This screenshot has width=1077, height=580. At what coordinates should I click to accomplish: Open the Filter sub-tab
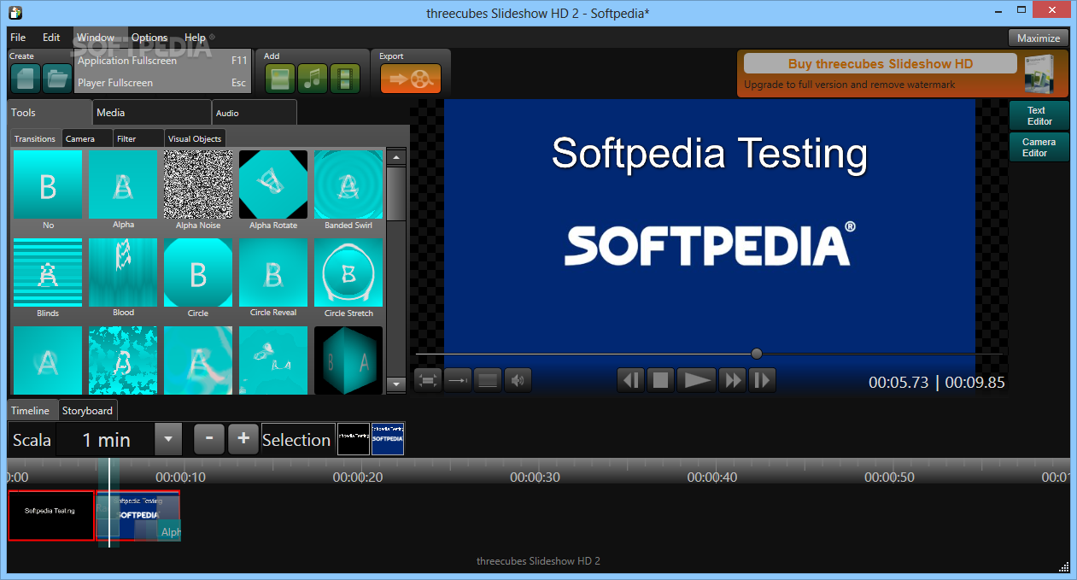[138, 138]
